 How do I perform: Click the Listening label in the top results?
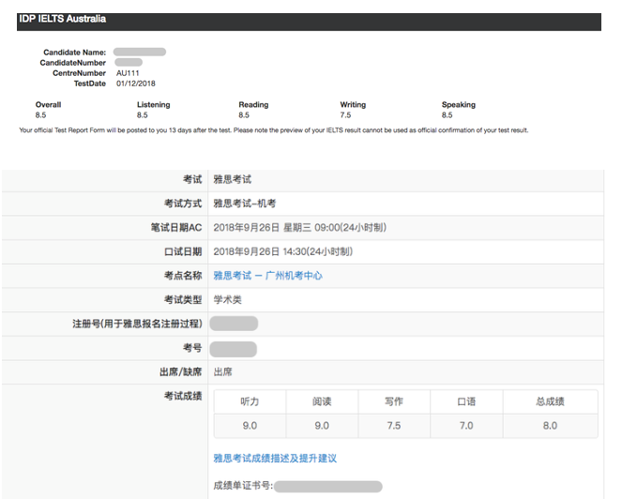click(x=153, y=105)
